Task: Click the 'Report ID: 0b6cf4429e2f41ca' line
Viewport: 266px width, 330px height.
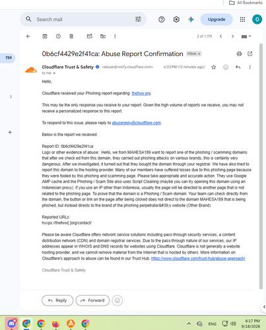Action: click(67, 147)
